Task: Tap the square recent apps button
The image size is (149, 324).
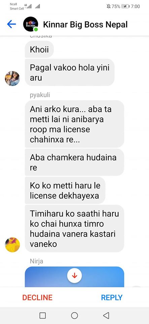Action: [x=43, y=315]
